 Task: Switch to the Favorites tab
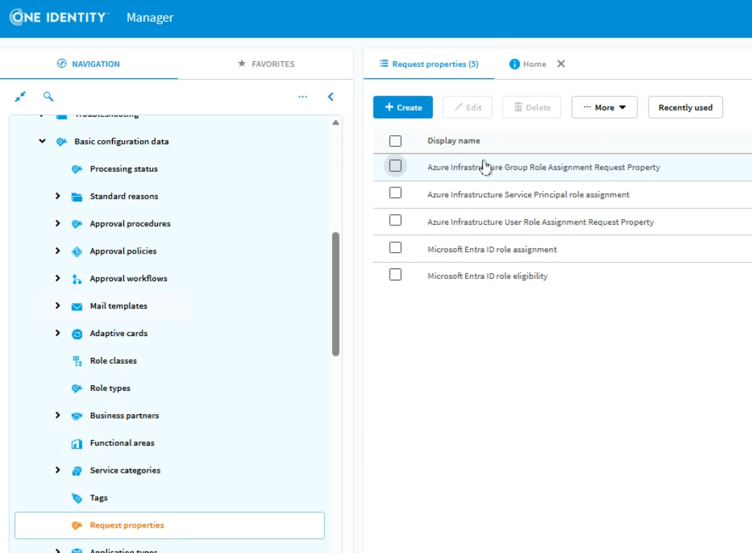coord(266,63)
